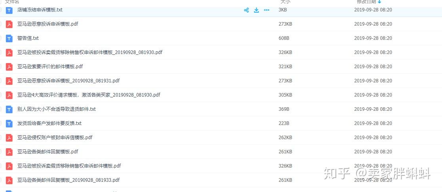Click the share icon for 店铺冻结申诉模板.txt
Image resolution: width=442 pixels, height=192 pixels.
click(246, 10)
